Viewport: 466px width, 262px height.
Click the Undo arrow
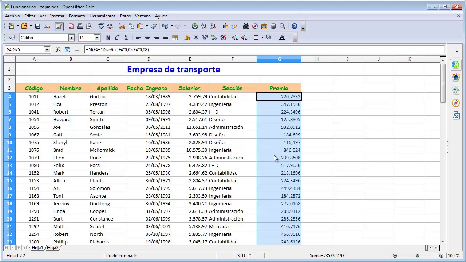tap(165, 26)
